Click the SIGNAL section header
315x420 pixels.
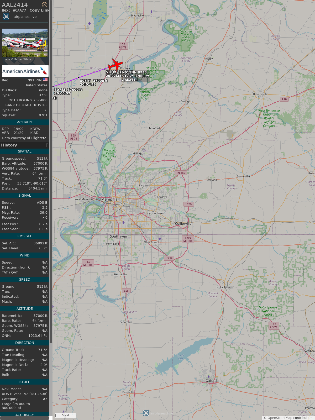[x=25, y=196]
